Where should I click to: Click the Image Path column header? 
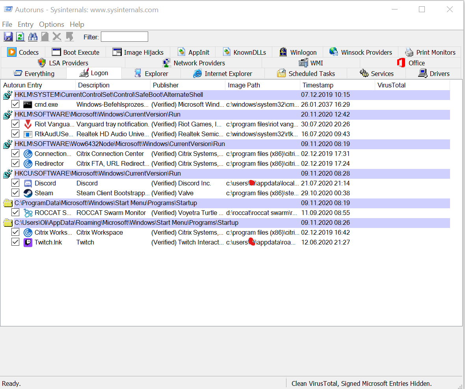(x=262, y=85)
